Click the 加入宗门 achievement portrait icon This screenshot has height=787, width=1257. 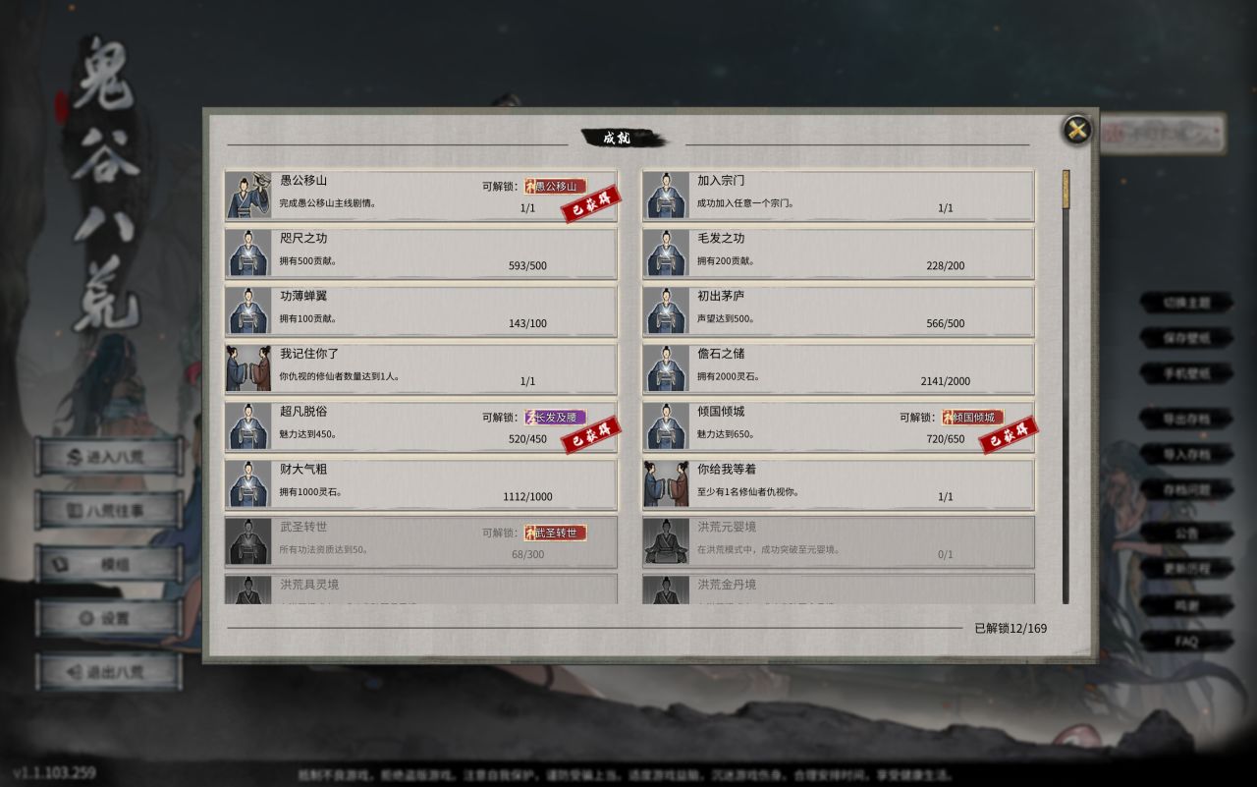point(667,196)
